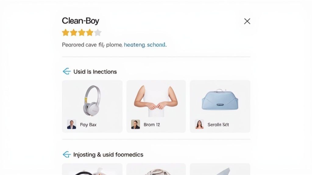Viewport: 312px width, 175px height.
Task: Click the second gold rating star
Action: tap(74, 33)
